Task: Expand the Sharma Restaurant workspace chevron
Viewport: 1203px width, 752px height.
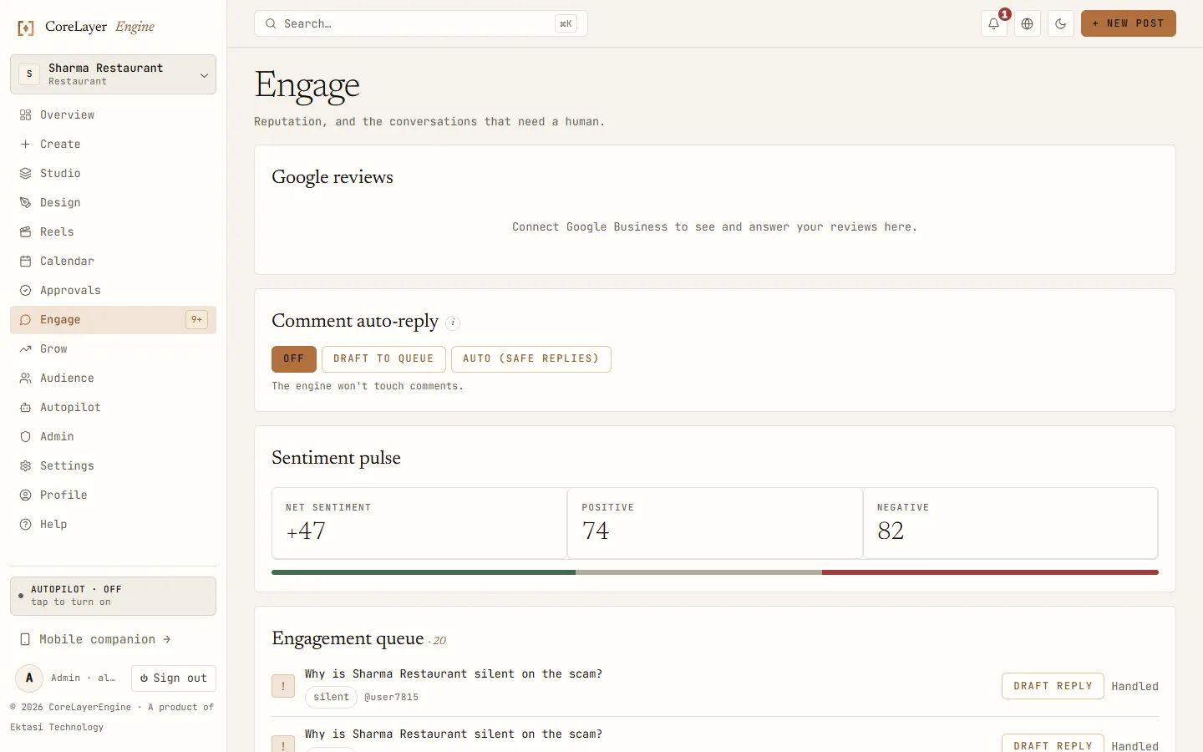Action: (204, 75)
